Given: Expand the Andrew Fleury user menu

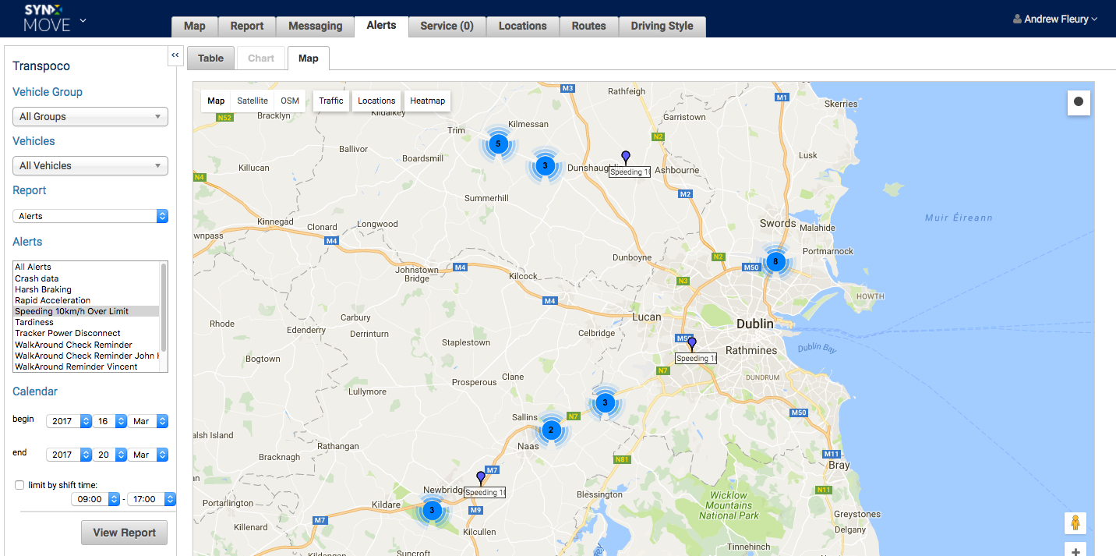Looking at the screenshot, I should (x=1055, y=19).
